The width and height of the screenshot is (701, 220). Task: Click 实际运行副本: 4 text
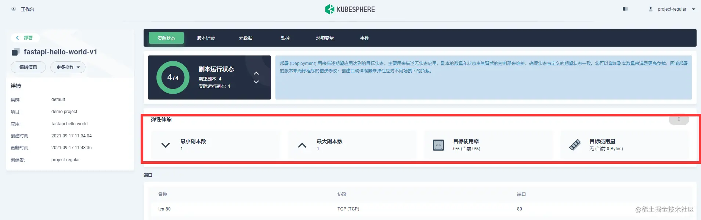[x=214, y=86]
